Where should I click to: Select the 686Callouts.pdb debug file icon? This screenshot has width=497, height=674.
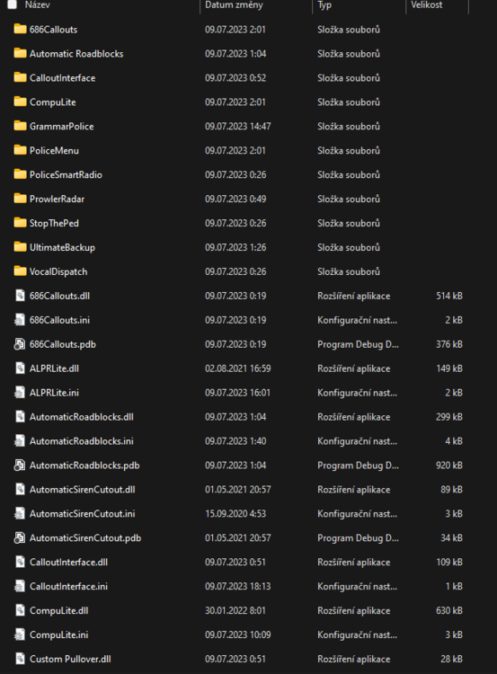(x=20, y=344)
